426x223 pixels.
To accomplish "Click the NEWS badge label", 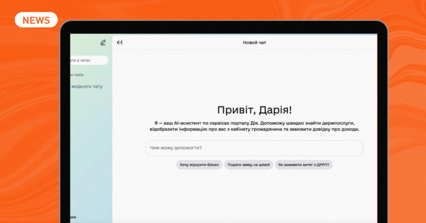I will [36, 20].
